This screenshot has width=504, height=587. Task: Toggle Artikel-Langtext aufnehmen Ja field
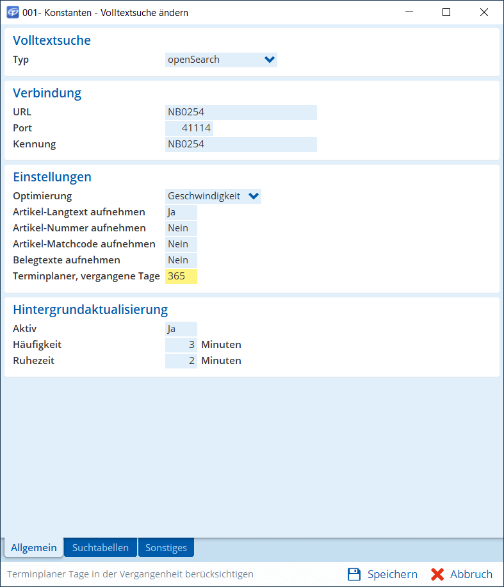(181, 212)
